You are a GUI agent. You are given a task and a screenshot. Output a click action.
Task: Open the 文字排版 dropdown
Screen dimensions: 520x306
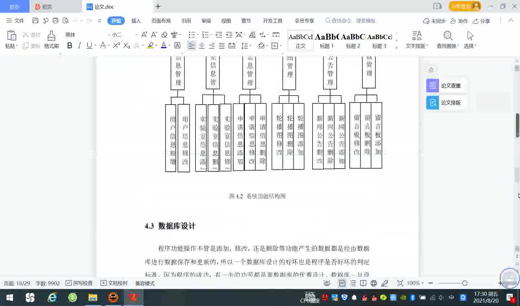point(417,40)
